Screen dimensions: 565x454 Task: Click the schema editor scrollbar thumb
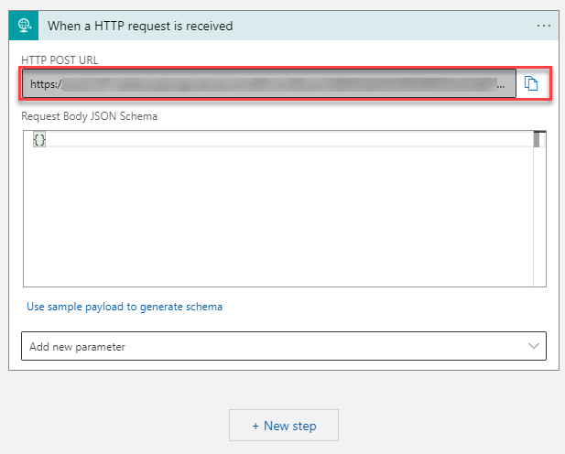539,140
